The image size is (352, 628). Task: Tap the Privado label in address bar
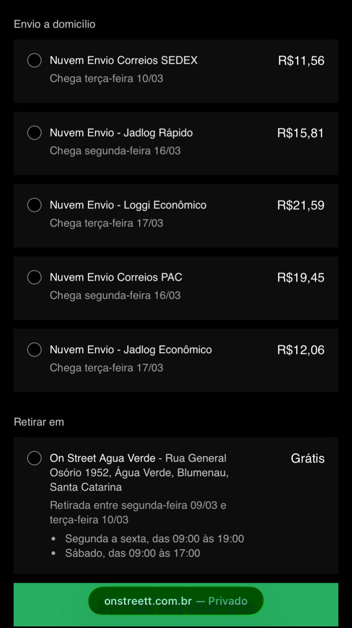227,601
